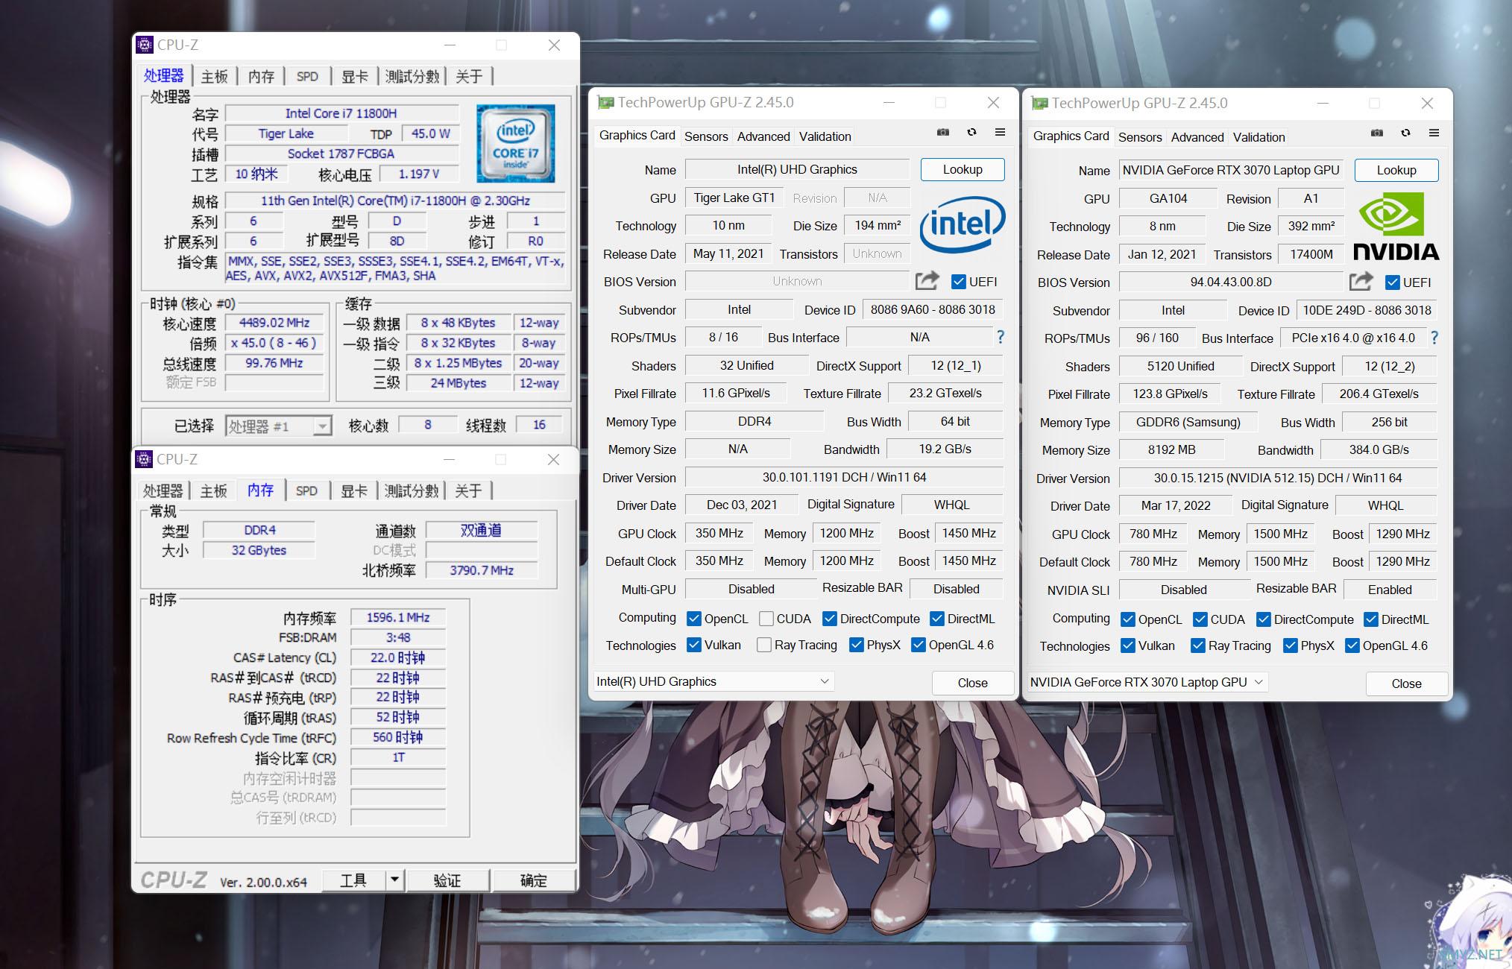Switch to SPD tab in bottom CPU-Z window
Screen dimensions: 1512x969
tap(306, 490)
